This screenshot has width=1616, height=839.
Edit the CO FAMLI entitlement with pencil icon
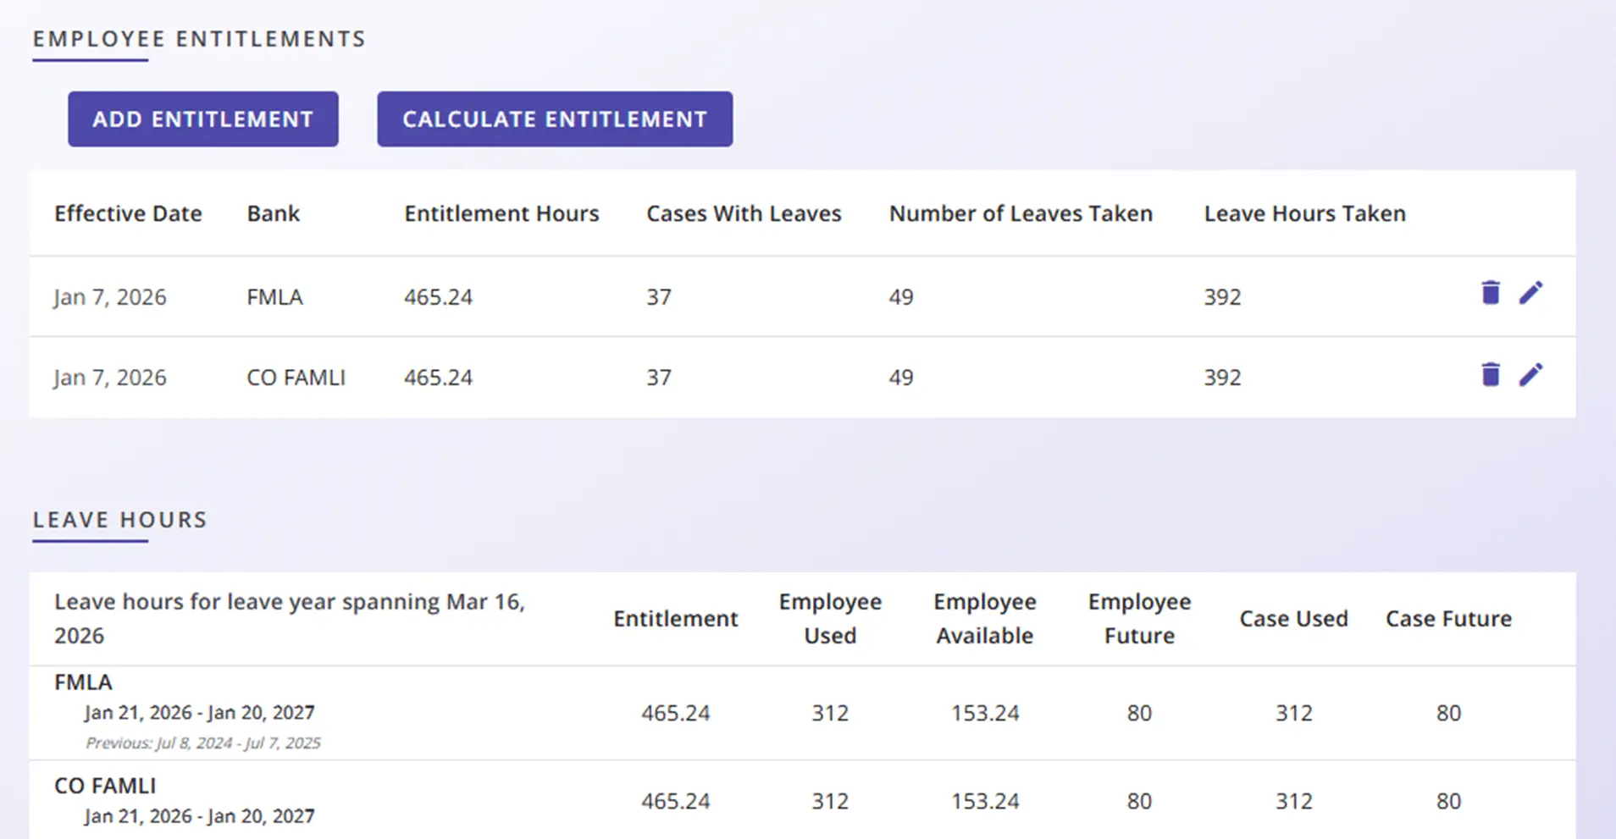[x=1531, y=374]
